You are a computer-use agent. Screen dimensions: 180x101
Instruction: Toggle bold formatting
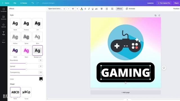pos(85,9)
